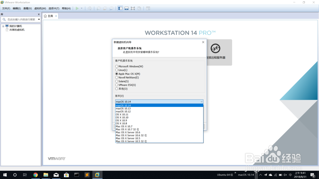319x179 pixels.
Task: Select the Apple Mac OS X(M) radio button
Action: (x=116, y=74)
